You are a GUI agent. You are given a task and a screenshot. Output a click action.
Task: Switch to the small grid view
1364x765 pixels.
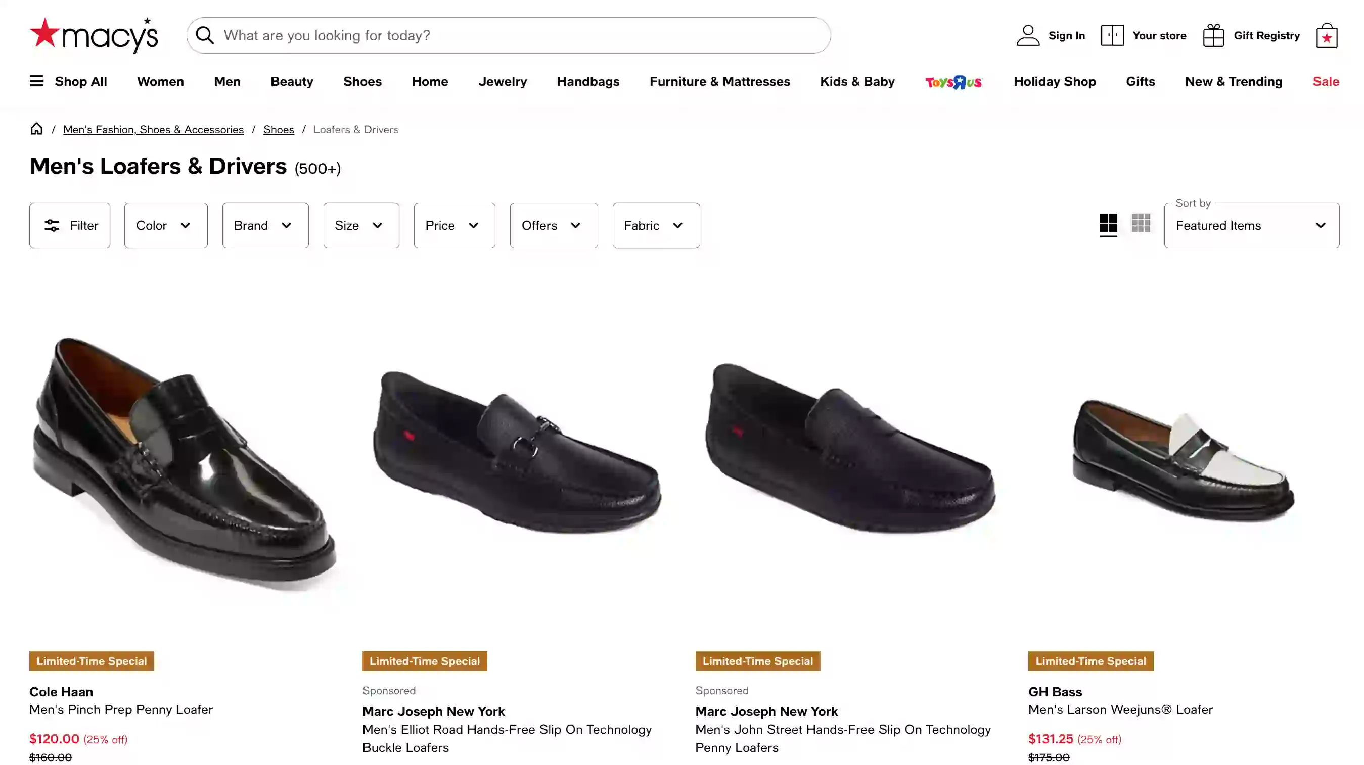click(1142, 224)
